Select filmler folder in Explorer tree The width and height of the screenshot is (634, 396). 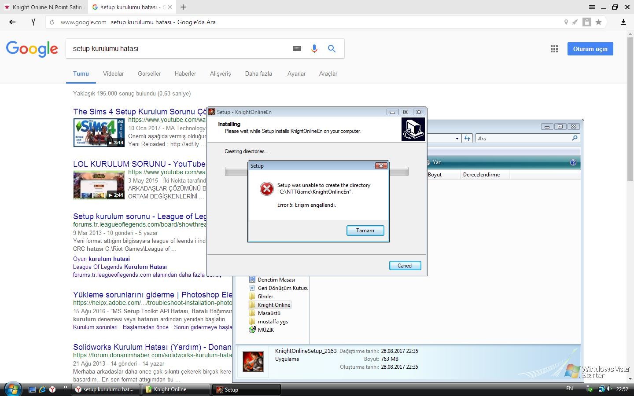pyautogui.click(x=265, y=297)
